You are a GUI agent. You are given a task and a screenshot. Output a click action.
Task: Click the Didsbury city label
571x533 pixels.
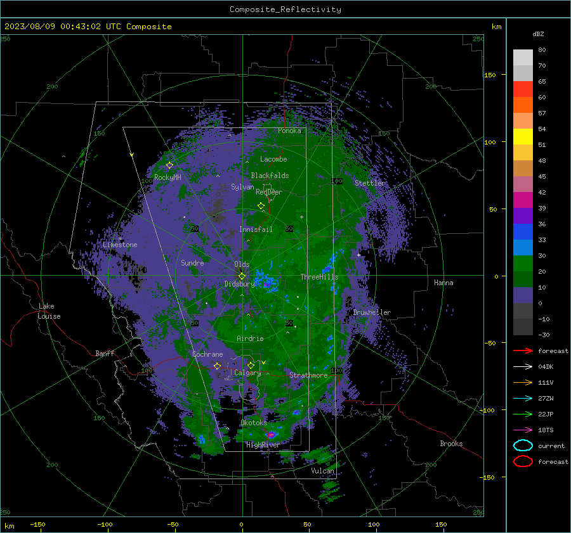(239, 284)
